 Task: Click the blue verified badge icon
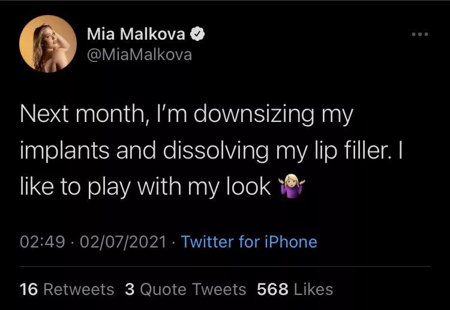[x=197, y=35]
